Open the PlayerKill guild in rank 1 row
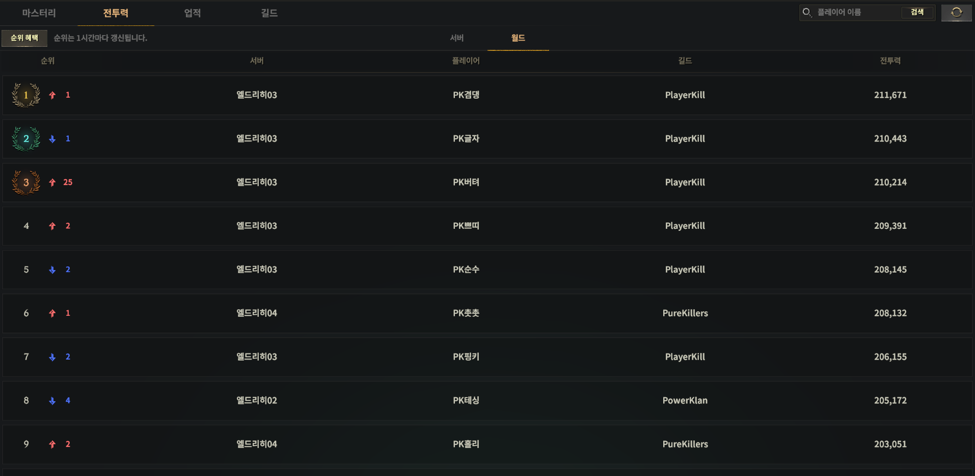Viewport: 975px width, 476px height. pyautogui.click(x=685, y=95)
